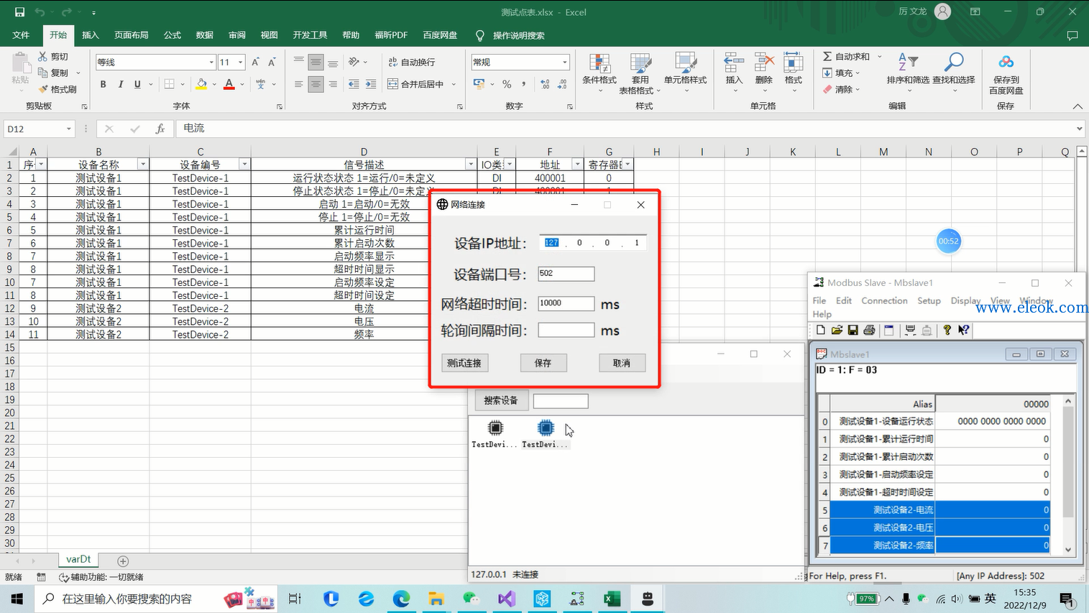Toggle middle vertical alignment
The image size is (1089, 613).
tap(316, 63)
